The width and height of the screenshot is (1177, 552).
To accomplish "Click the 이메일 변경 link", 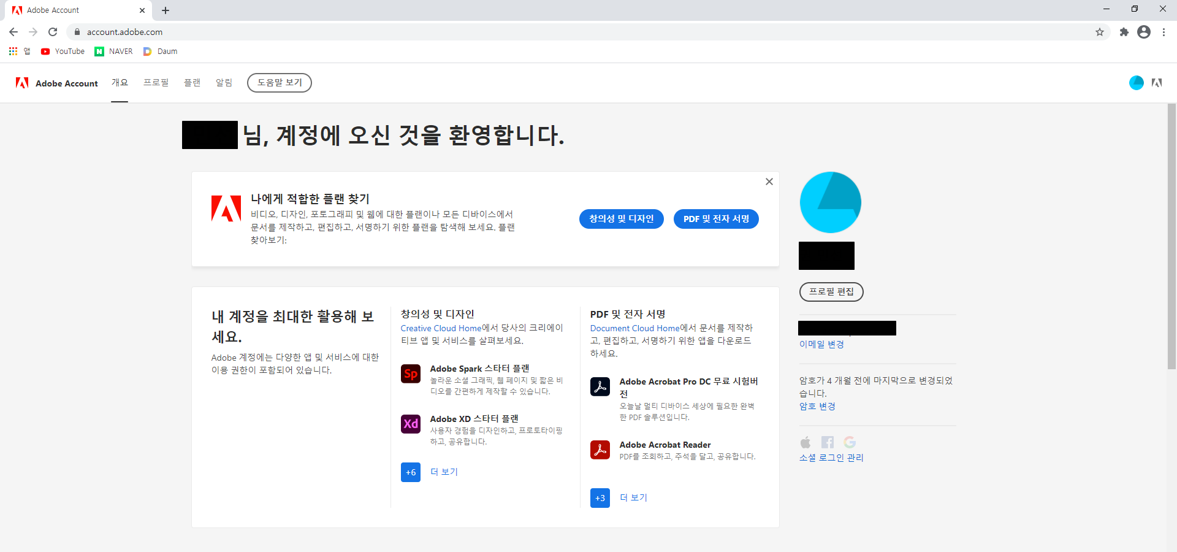I will 821,345.
